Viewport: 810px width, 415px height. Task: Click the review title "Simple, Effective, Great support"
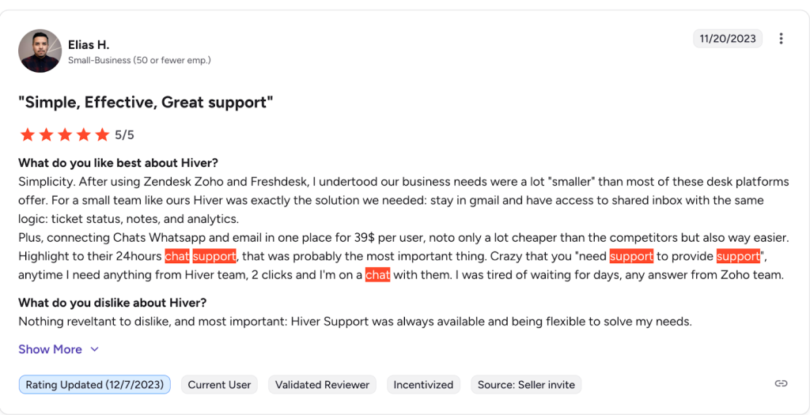pyautogui.click(x=146, y=102)
